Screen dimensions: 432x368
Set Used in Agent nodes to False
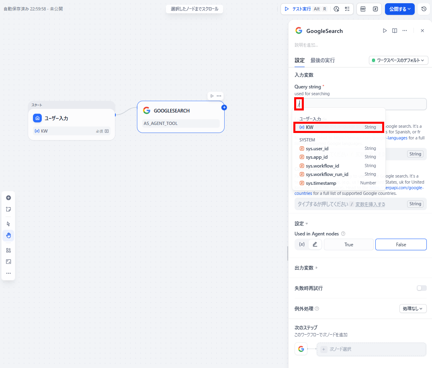click(x=401, y=245)
